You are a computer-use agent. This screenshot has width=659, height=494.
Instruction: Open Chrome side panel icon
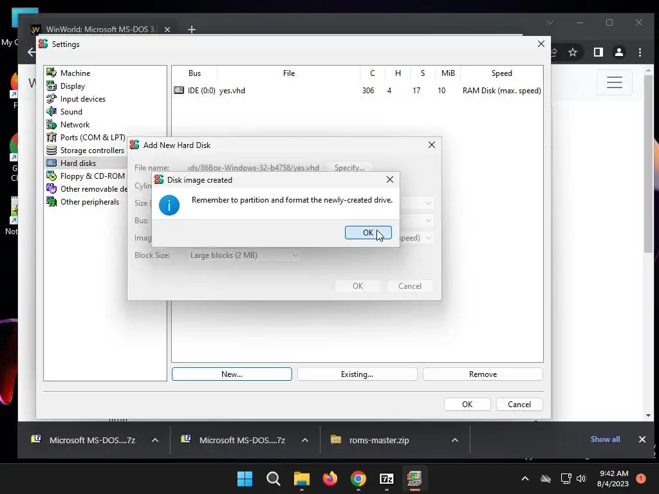click(x=599, y=52)
